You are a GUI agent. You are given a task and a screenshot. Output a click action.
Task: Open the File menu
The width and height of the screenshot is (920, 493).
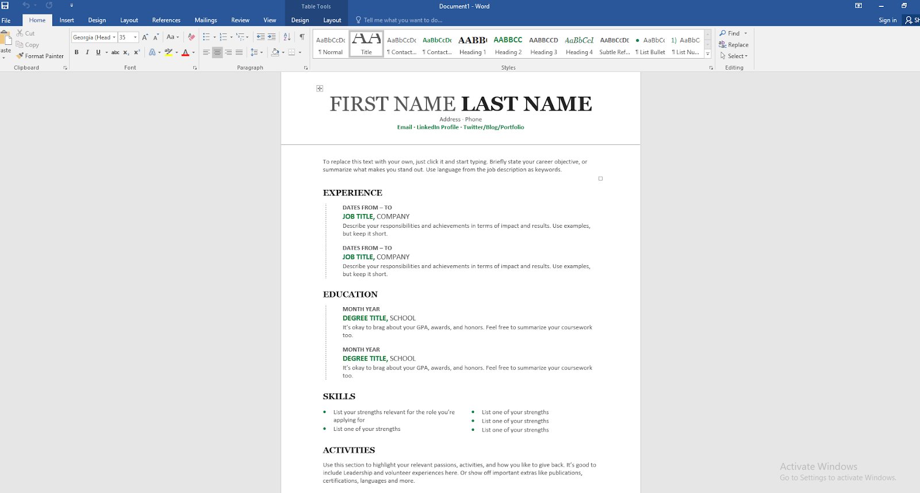click(6, 20)
